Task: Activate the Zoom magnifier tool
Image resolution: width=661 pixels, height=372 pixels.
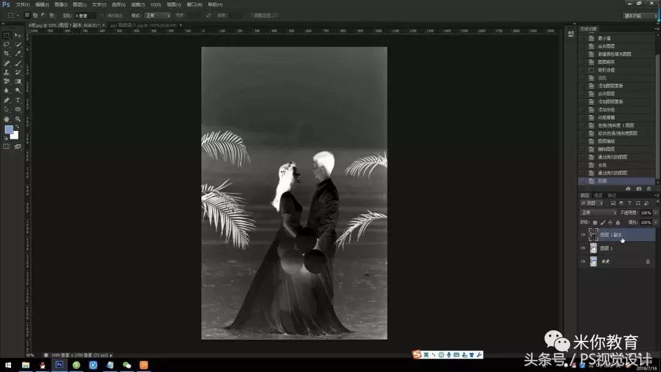Action: pyautogui.click(x=18, y=119)
